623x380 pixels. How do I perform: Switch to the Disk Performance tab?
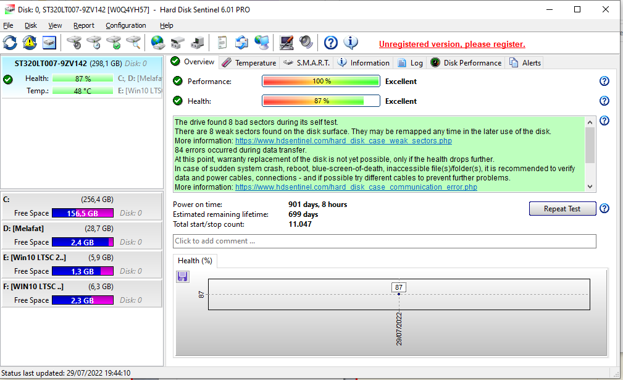(466, 63)
